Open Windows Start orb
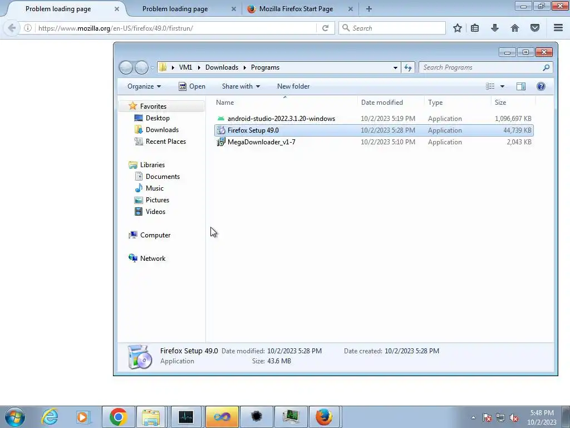This screenshot has height=428, width=570. [x=14, y=417]
